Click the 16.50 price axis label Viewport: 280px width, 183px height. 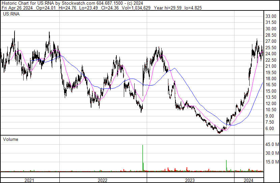point(271,85)
